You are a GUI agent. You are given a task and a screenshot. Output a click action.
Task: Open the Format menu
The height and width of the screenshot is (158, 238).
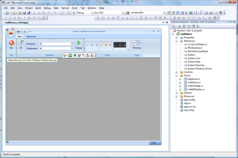(65, 8)
